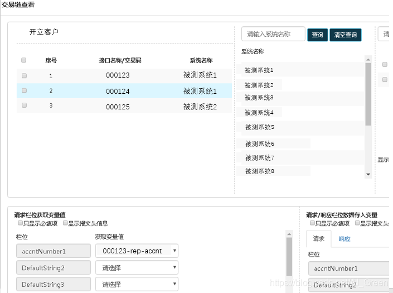Click the accntNumber1 field in left panel
Image resolution: width=393 pixels, height=293 pixels.
pyautogui.click(x=54, y=251)
